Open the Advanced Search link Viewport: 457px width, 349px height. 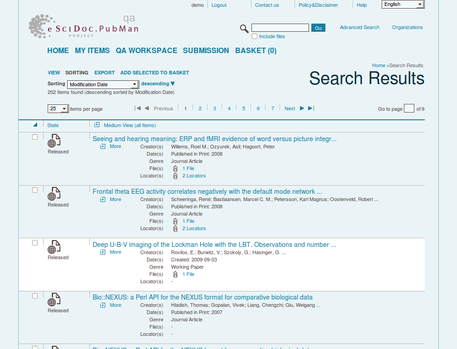[359, 28]
